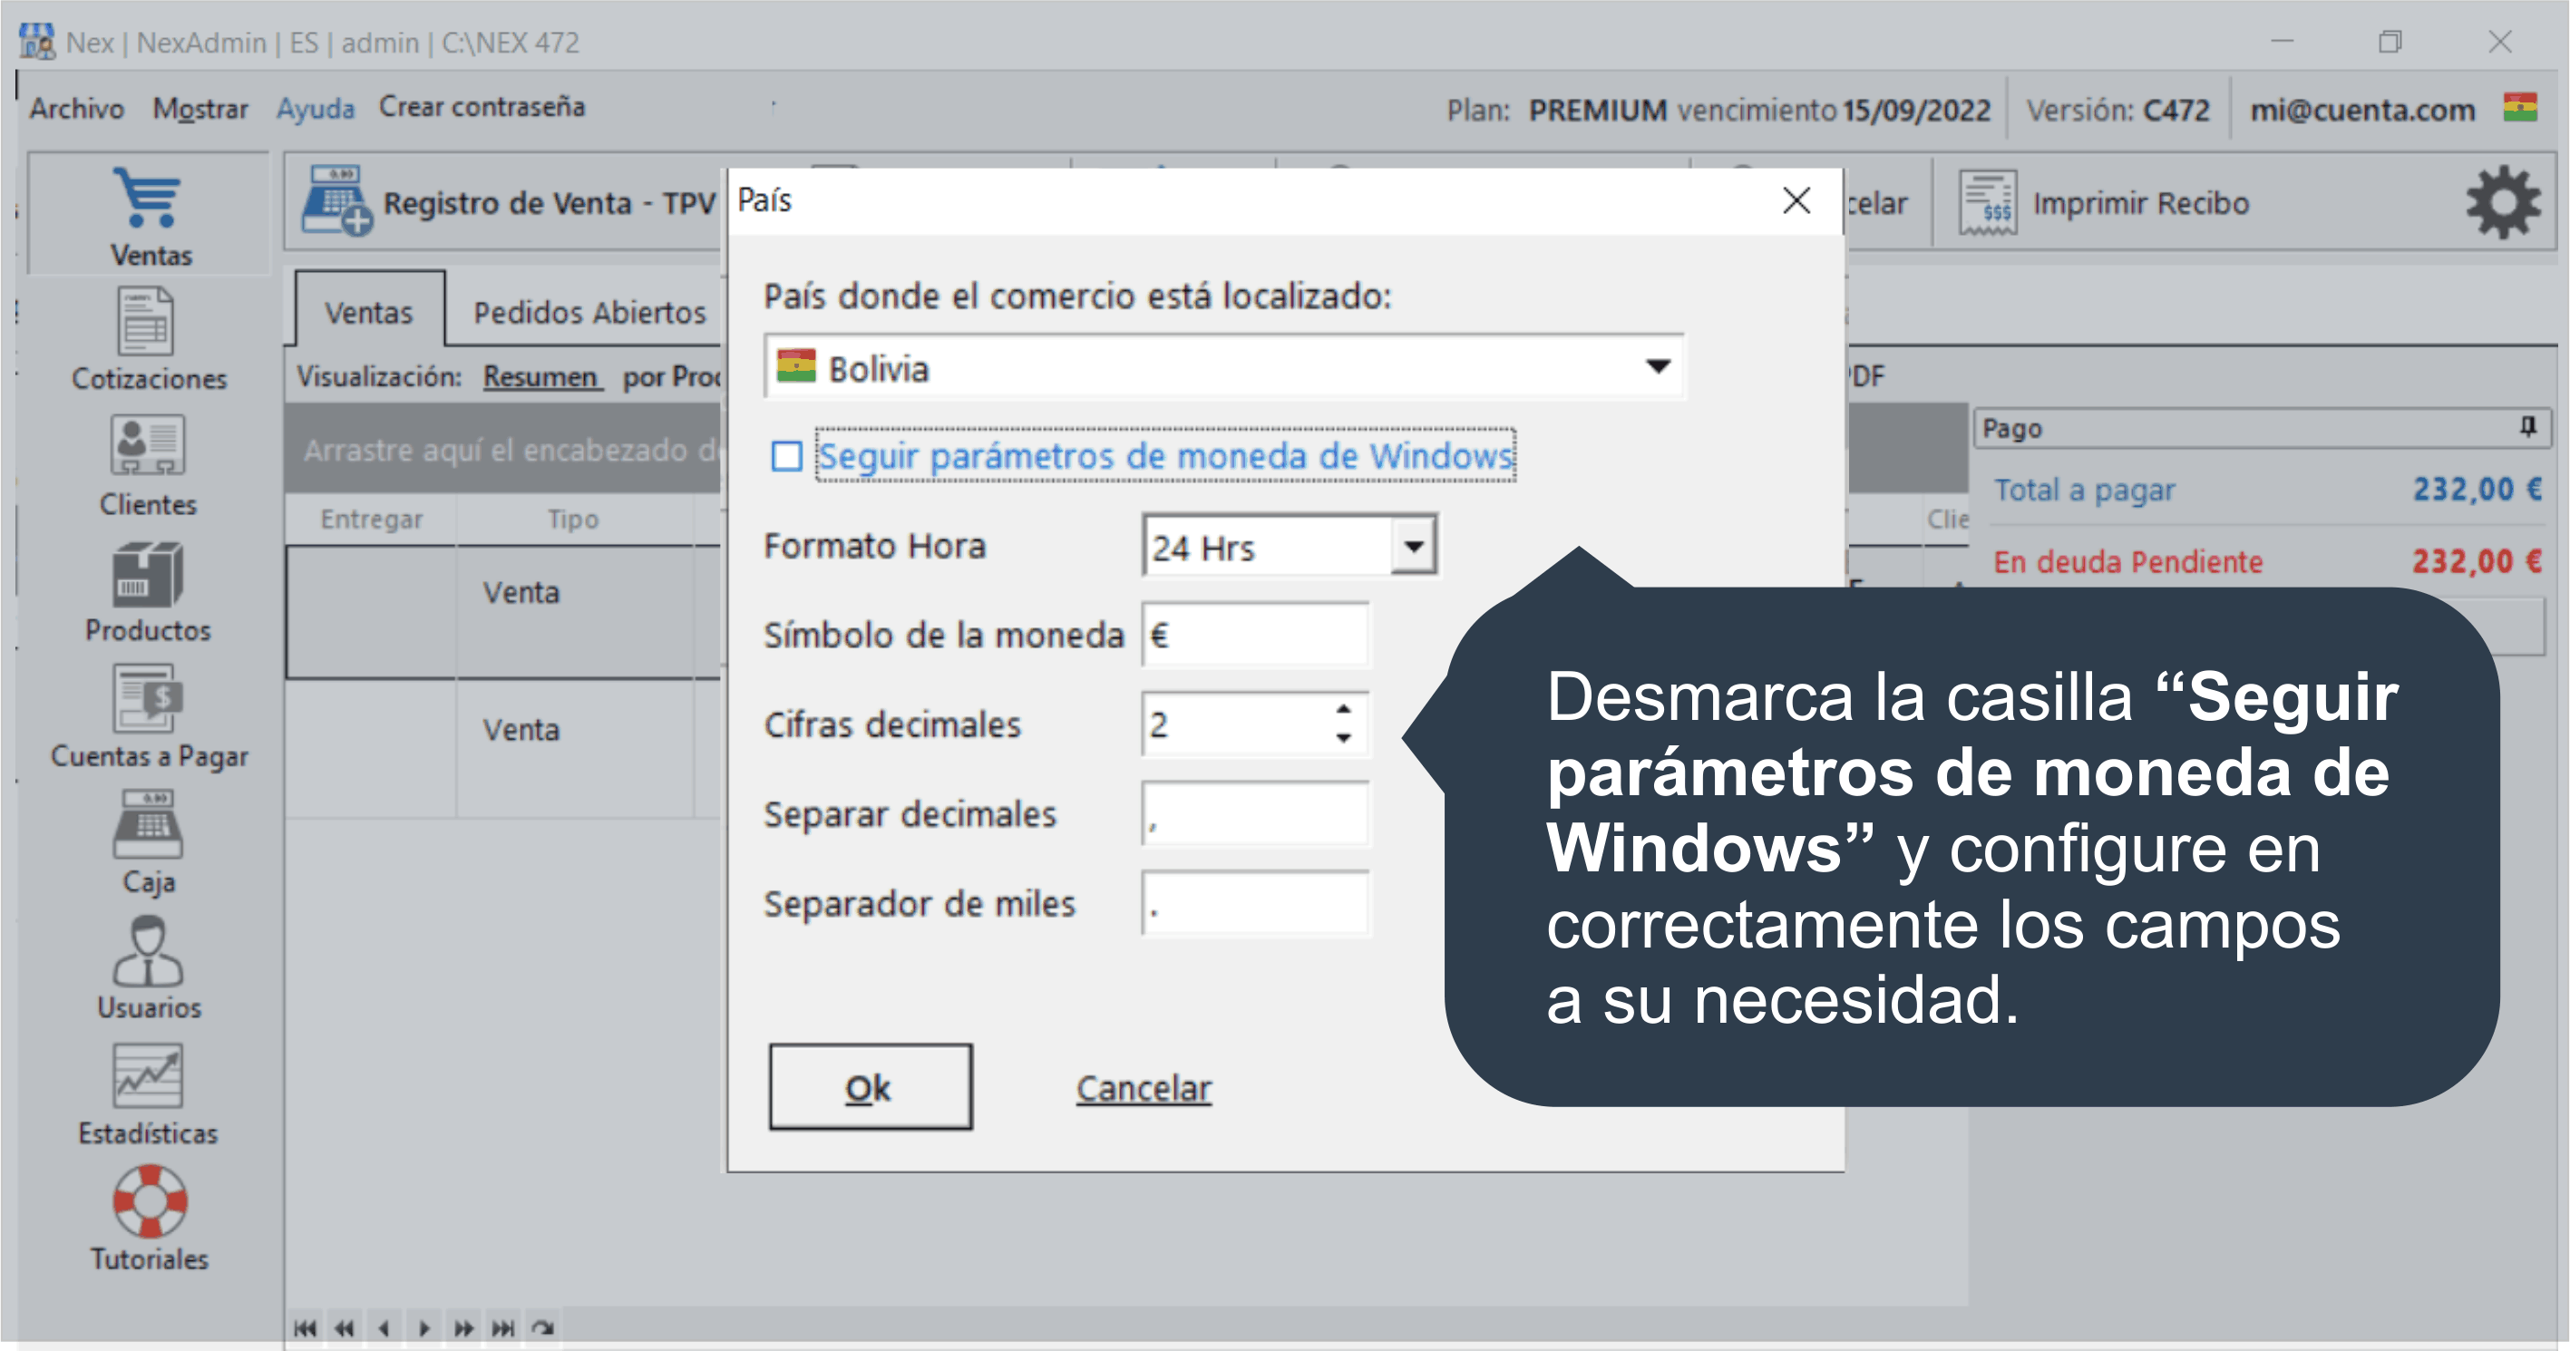Image resolution: width=2570 pixels, height=1351 pixels.
Task: Expand the Bolivia country dropdown
Action: point(1656,366)
